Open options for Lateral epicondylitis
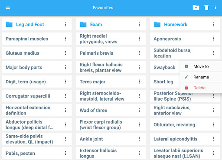222x160 pixels. point(213,139)
